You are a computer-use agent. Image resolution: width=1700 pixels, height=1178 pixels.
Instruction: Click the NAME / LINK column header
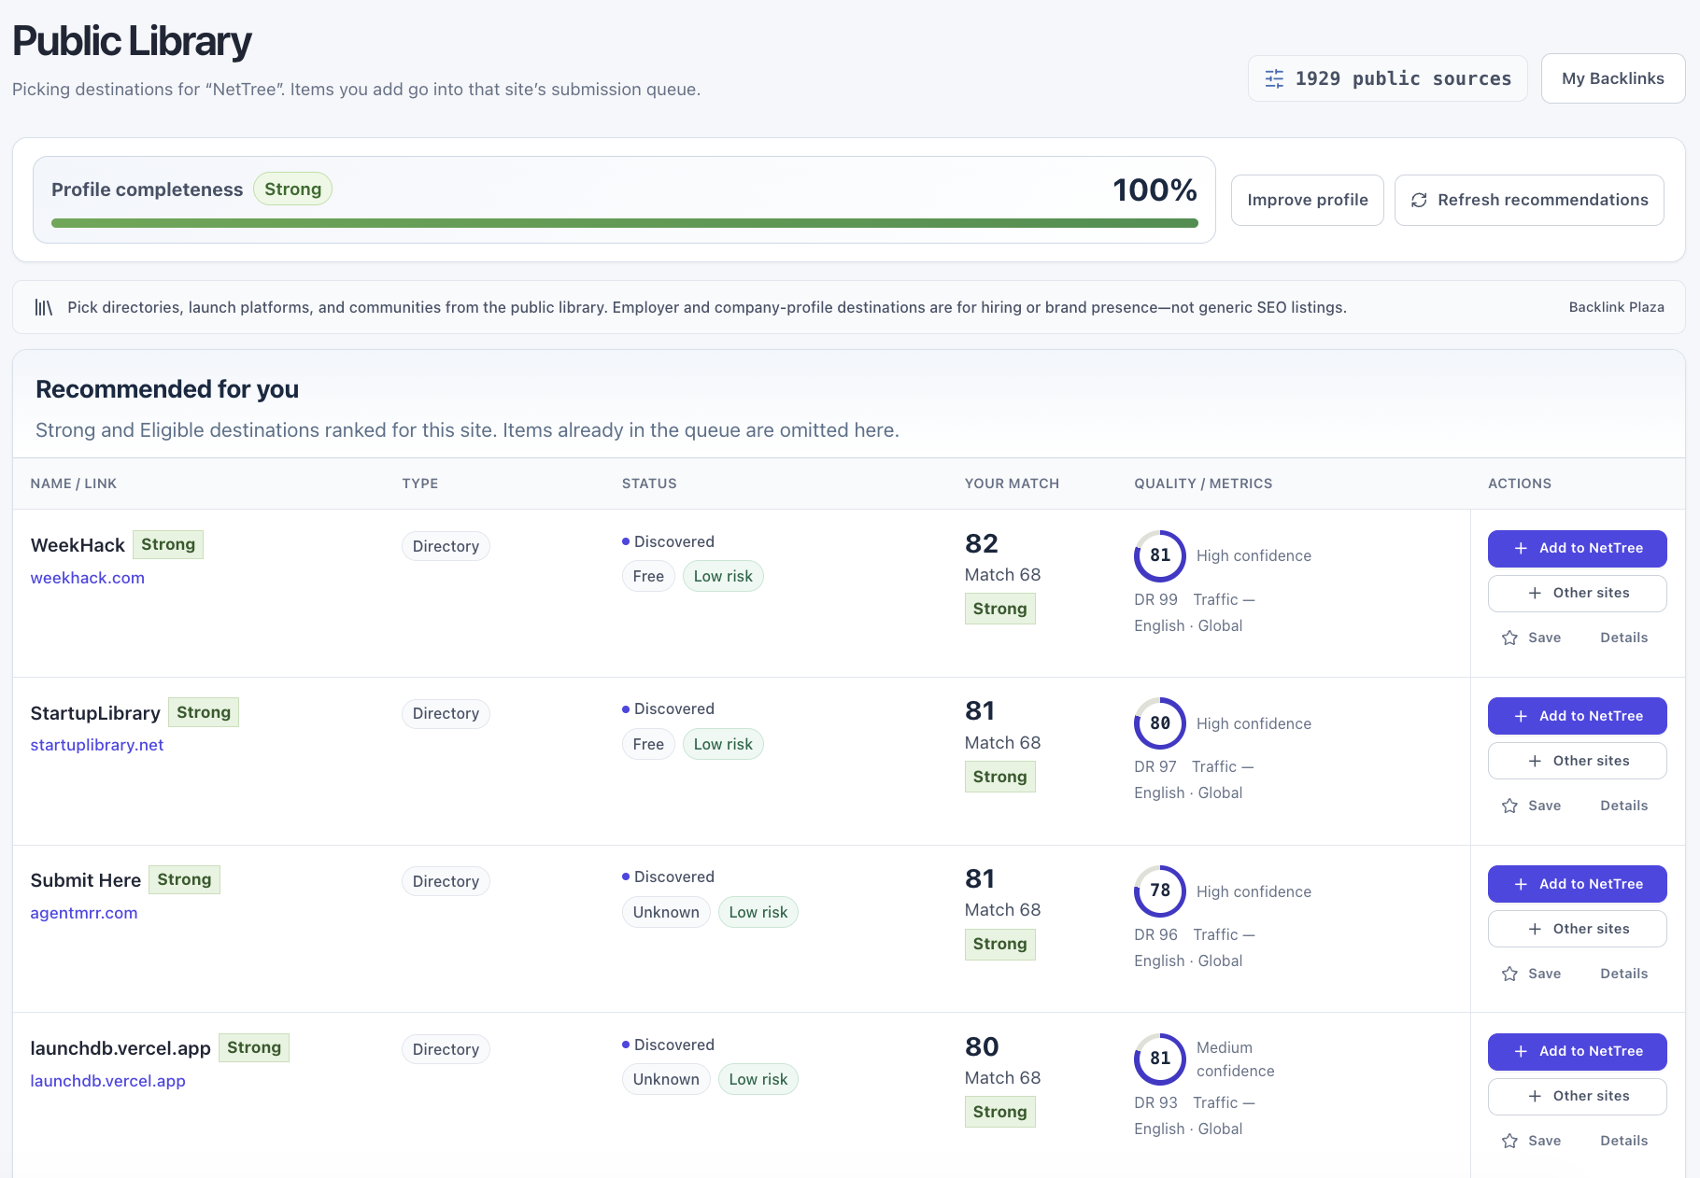74,484
